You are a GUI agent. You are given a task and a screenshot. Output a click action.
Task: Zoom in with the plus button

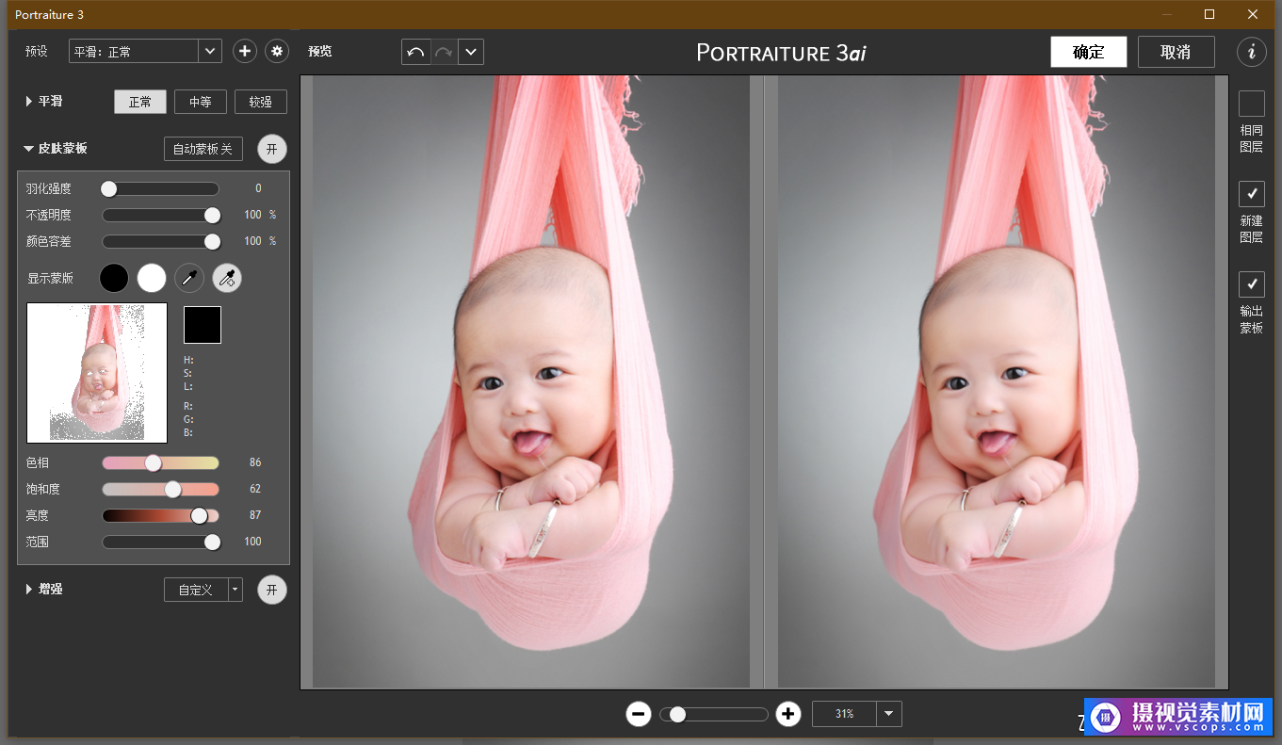(x=788, y=714)
